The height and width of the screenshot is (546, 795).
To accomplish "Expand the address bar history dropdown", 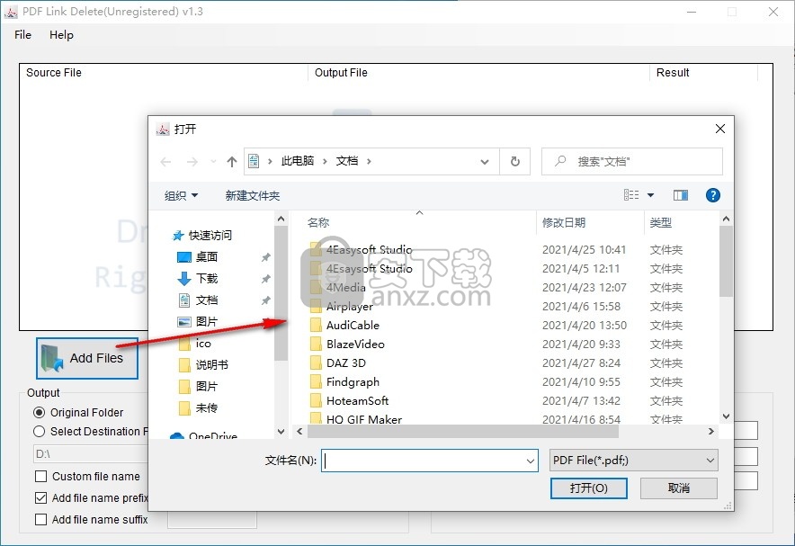I will (x=485, y=162).
